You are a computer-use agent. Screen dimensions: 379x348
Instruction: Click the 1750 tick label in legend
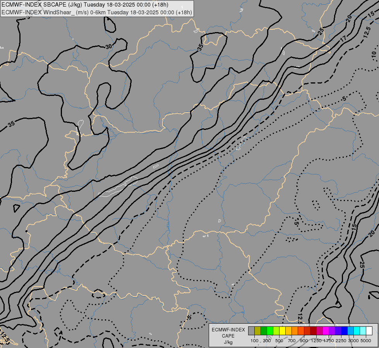[x=329, y=341]
